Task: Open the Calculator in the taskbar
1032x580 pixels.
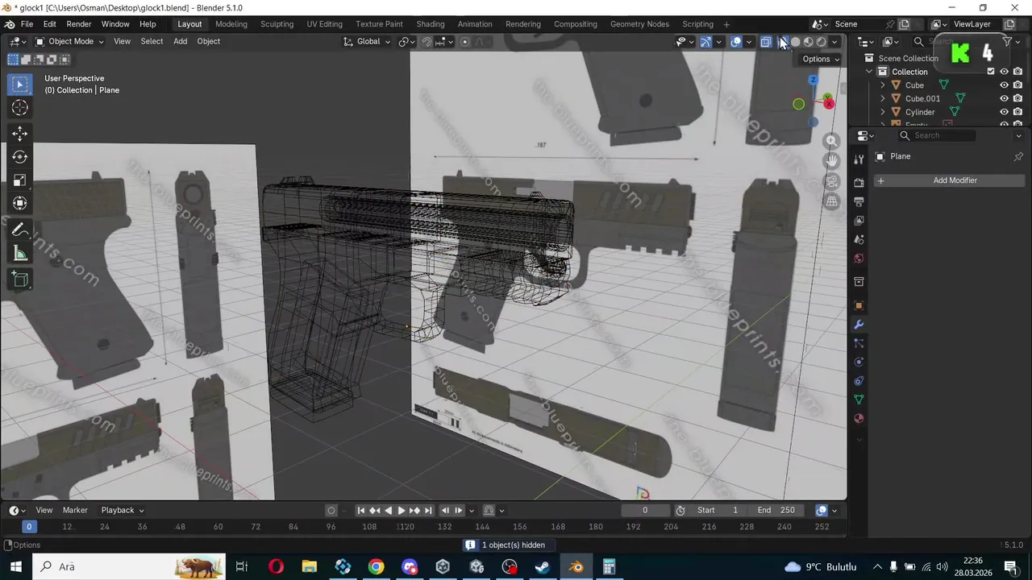Action: [x=609, y=566]
